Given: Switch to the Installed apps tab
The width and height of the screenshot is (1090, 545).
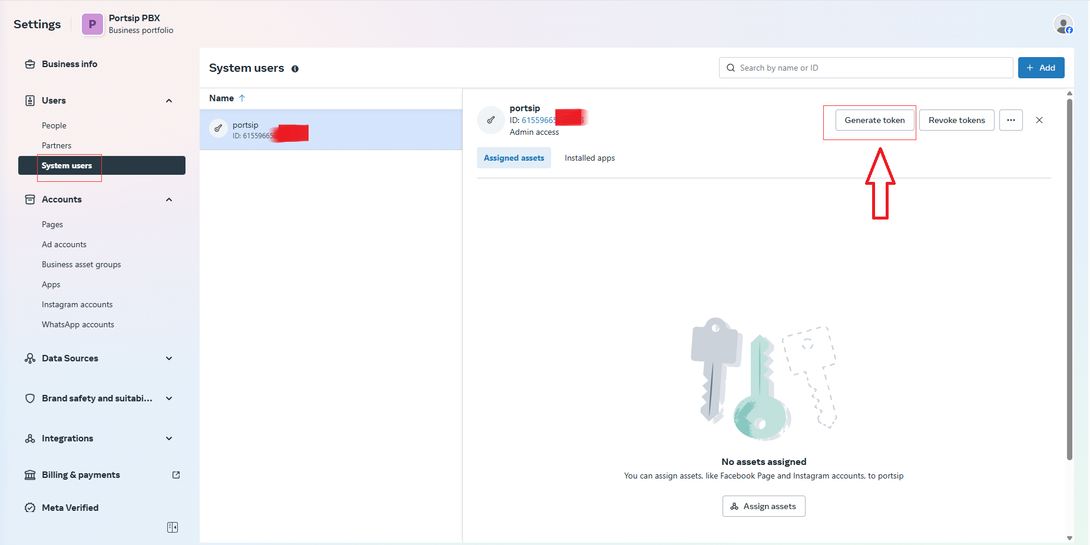Looking at the screenshot, I should click(589, 158).
